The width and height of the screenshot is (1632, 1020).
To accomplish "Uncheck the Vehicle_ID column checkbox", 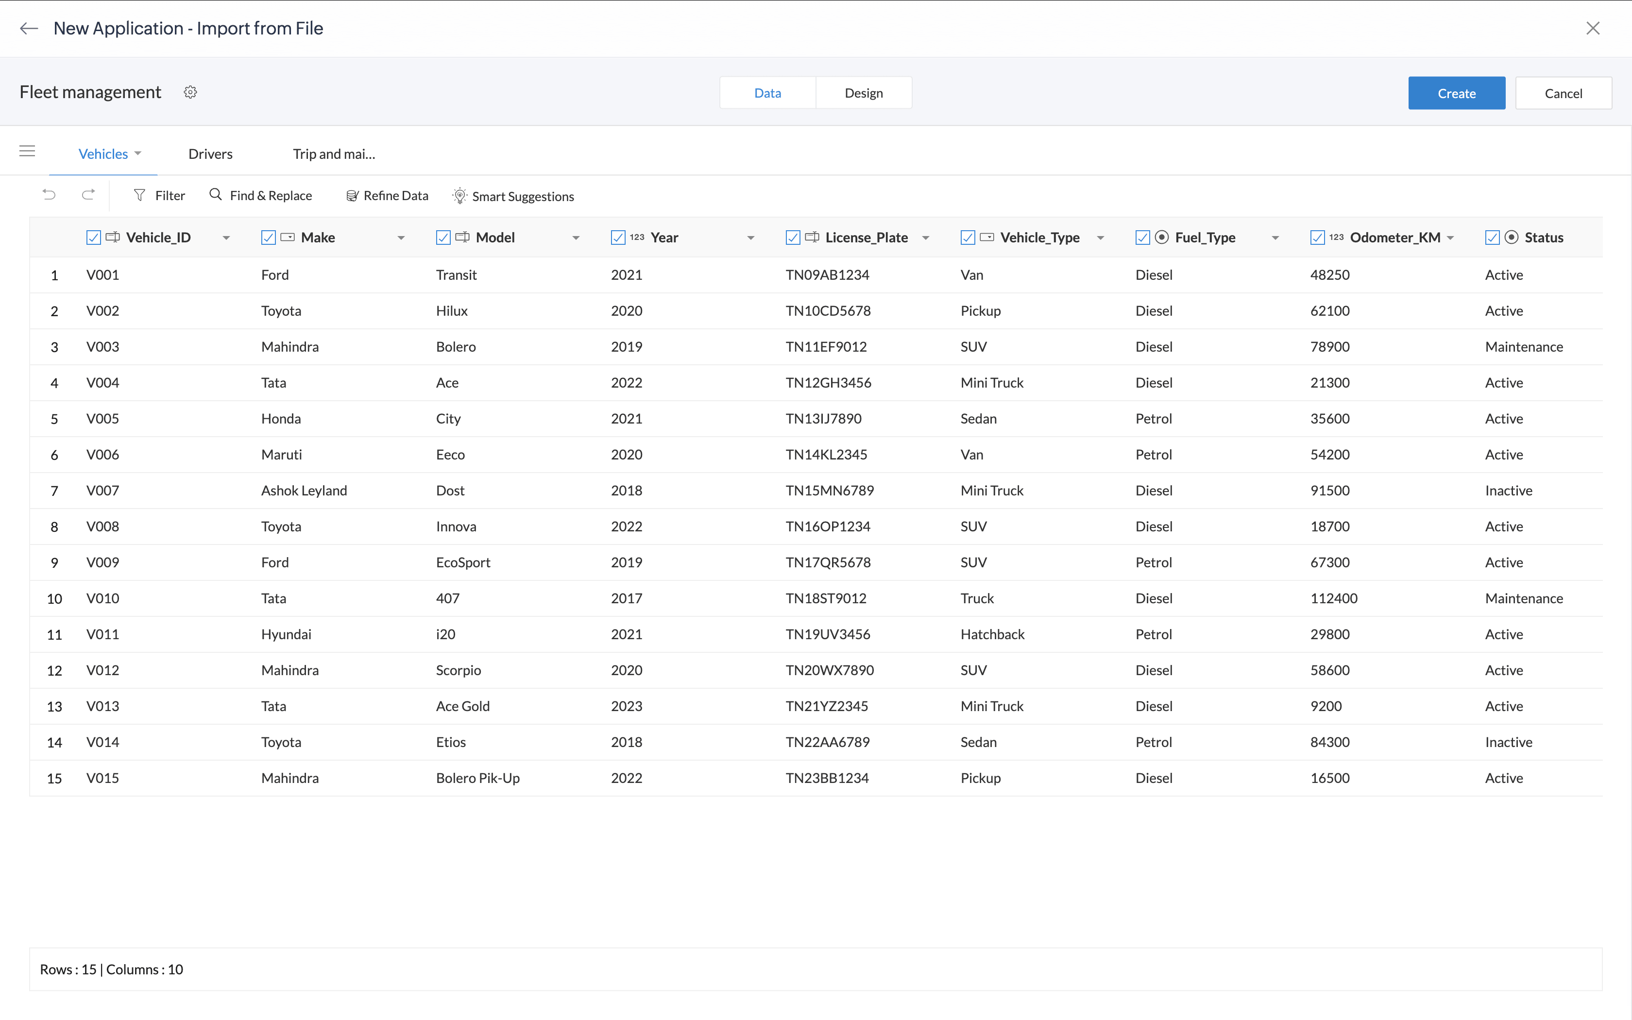I will 94,238.
